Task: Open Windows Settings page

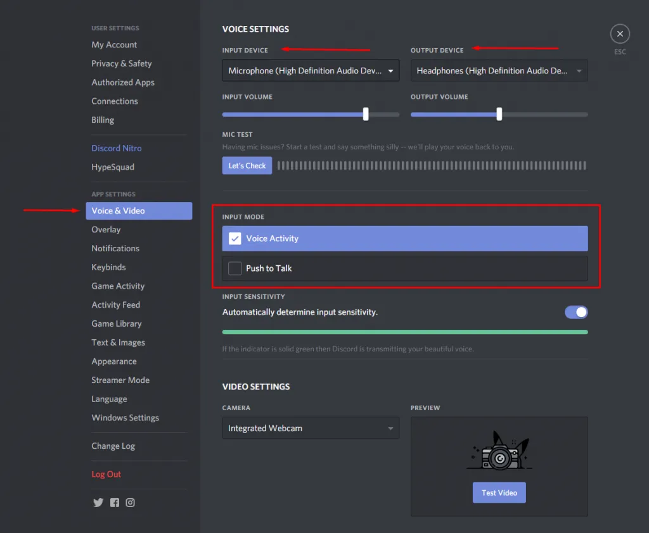Action: coord(125,418)
